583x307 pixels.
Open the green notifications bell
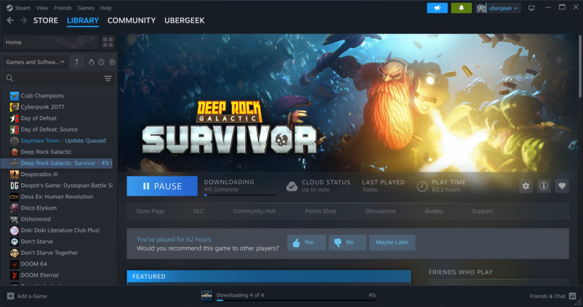(461, 8)
